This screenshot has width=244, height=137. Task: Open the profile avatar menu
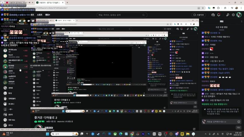[239, 15]
